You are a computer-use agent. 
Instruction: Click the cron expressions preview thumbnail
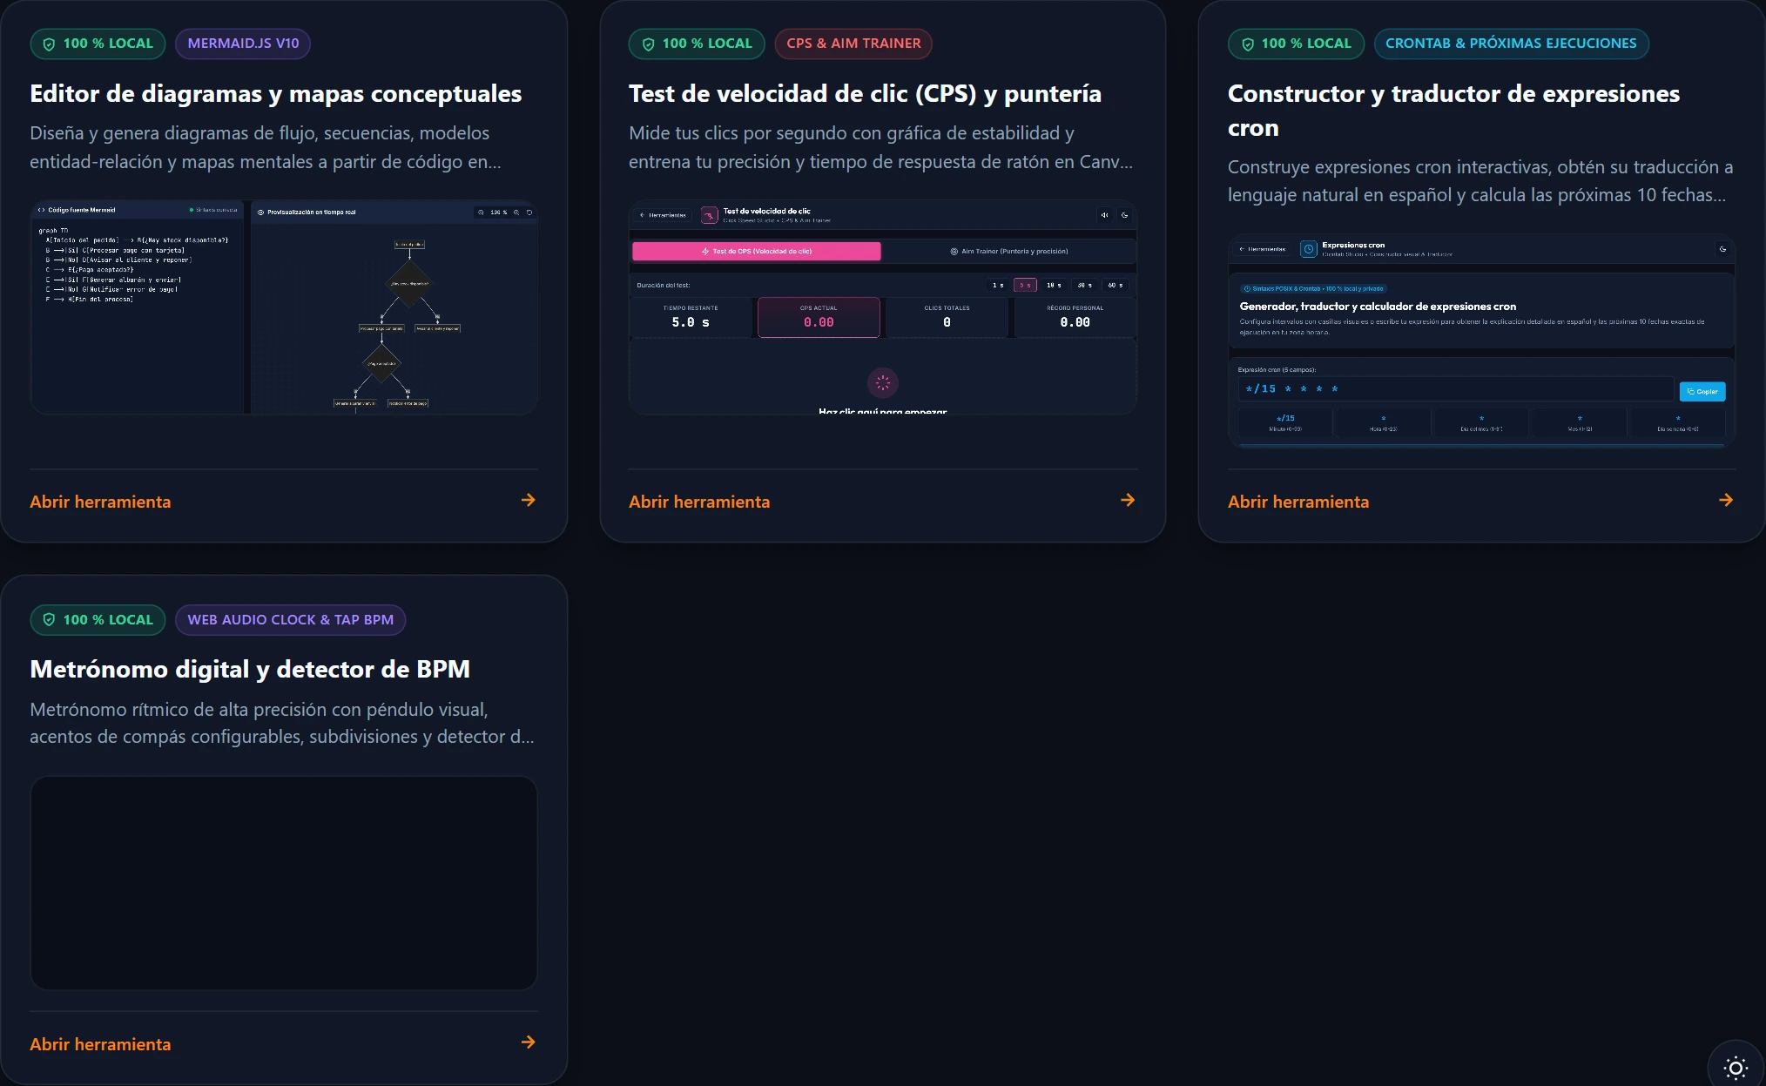(1481, 341)
